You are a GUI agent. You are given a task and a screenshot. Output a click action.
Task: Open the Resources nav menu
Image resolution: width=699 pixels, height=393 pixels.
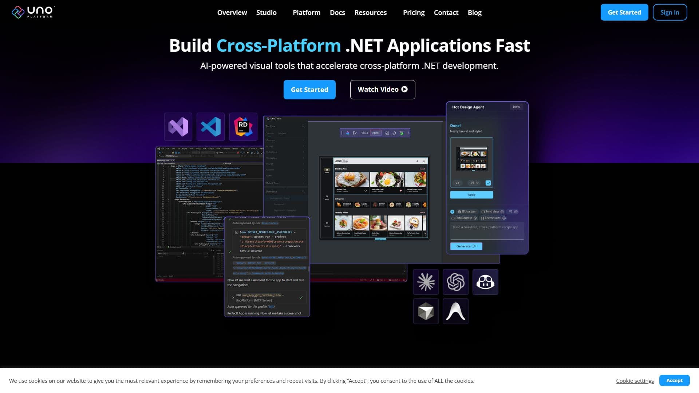[x=371, y=12]
